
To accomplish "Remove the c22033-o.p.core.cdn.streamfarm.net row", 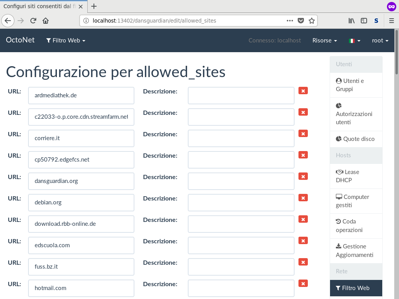I will tap(303, 112).
